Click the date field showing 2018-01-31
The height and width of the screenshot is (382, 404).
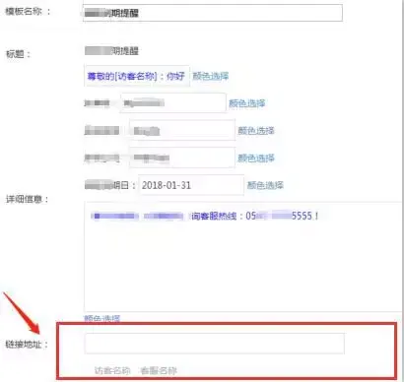[191, 185]
